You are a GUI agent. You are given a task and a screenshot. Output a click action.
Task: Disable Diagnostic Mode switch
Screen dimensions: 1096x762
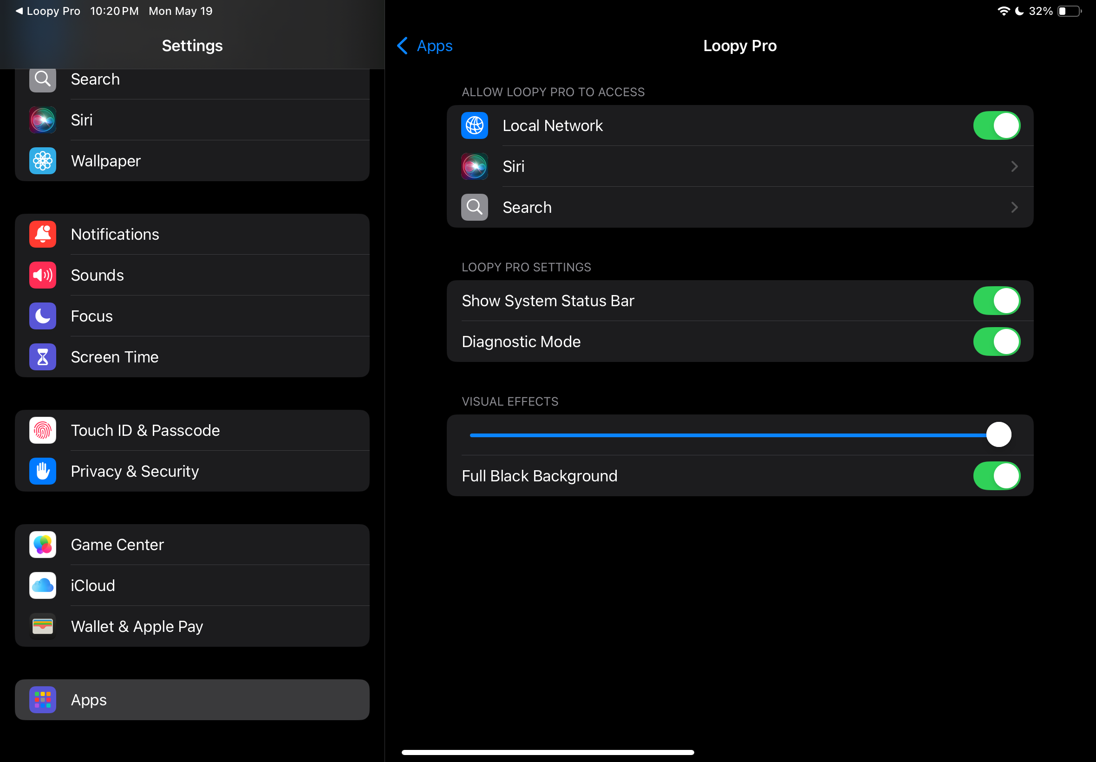(996, 342)
